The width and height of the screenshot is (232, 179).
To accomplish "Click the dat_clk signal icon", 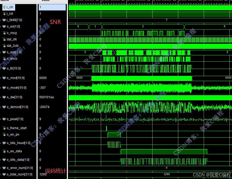I will point(4,39).
